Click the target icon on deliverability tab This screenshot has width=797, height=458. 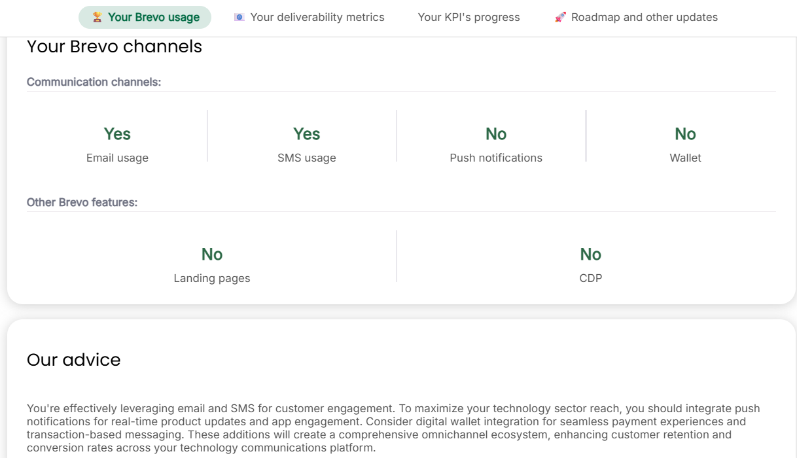pyautogui.click(x=239, y=18)
